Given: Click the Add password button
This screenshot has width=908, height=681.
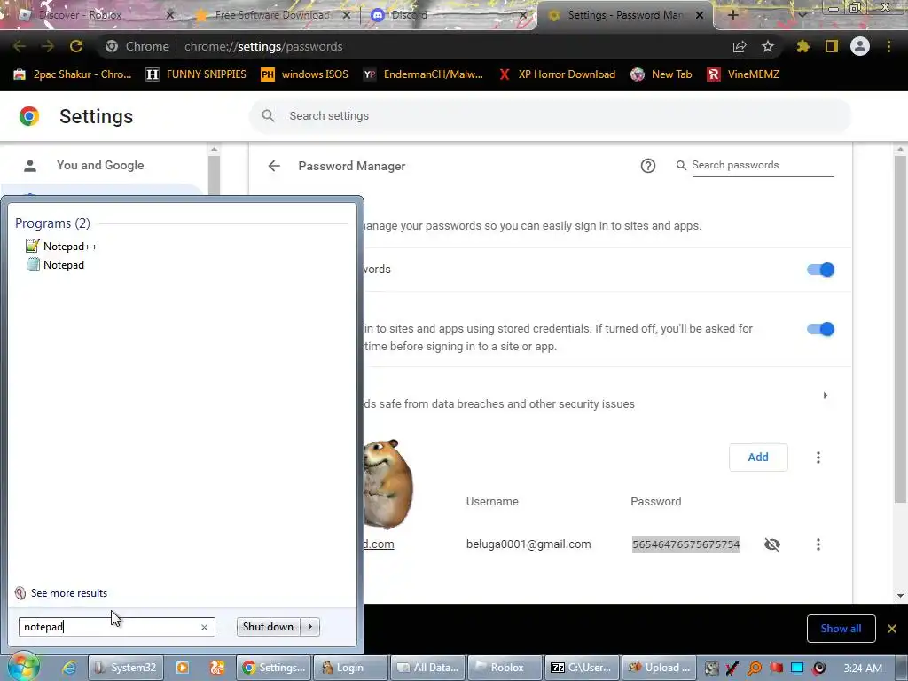Looking at the screenshot, I should (x=758, y=458).
